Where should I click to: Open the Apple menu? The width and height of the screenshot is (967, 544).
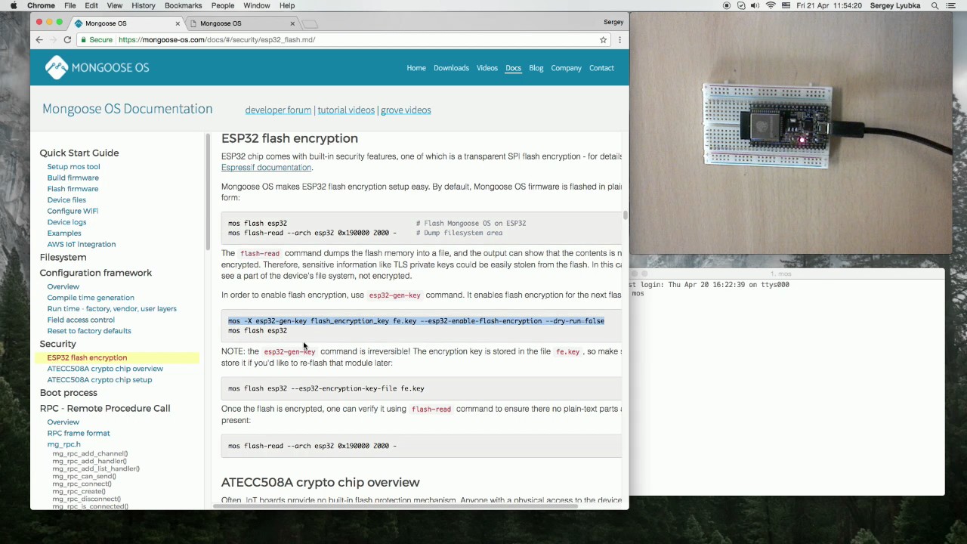tap(14, 5)
